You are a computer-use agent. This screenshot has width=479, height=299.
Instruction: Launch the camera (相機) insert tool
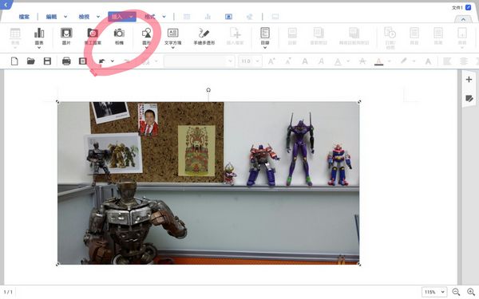pos(119,36)
